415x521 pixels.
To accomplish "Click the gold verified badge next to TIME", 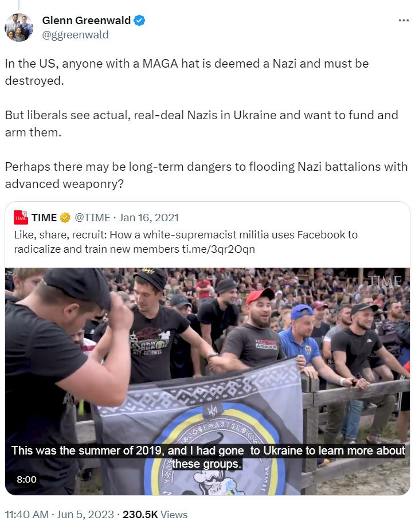I will point(65,218).
